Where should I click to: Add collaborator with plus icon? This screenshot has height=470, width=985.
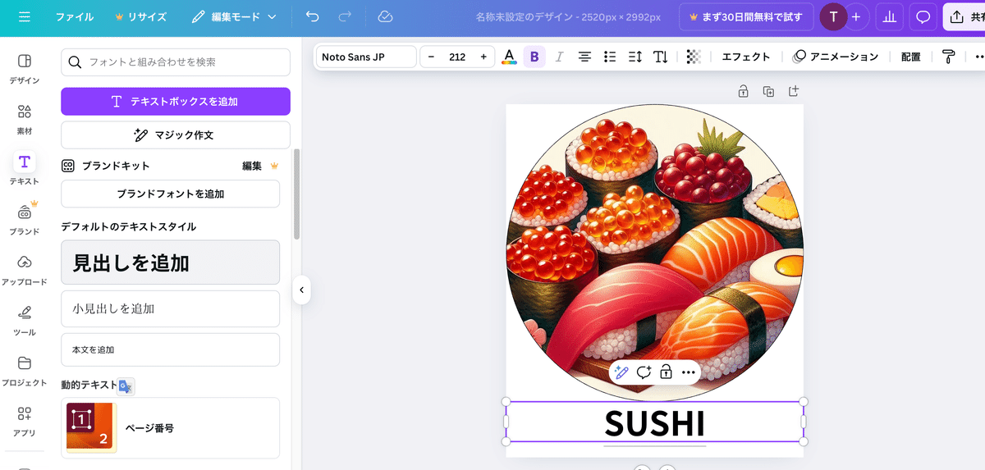(x=856, y=16)
